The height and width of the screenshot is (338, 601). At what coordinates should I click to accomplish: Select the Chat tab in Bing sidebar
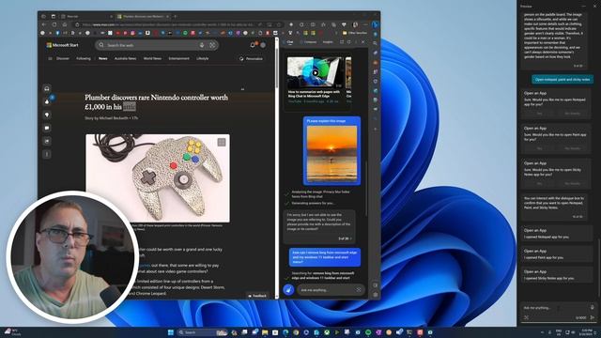290,41
